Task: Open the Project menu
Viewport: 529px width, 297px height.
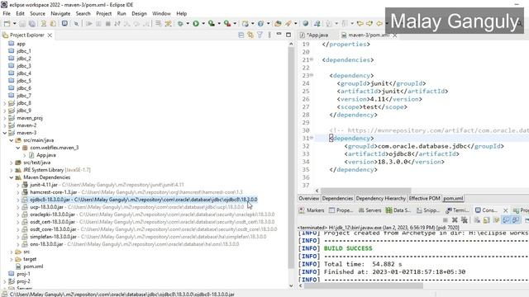Action: 103,13
